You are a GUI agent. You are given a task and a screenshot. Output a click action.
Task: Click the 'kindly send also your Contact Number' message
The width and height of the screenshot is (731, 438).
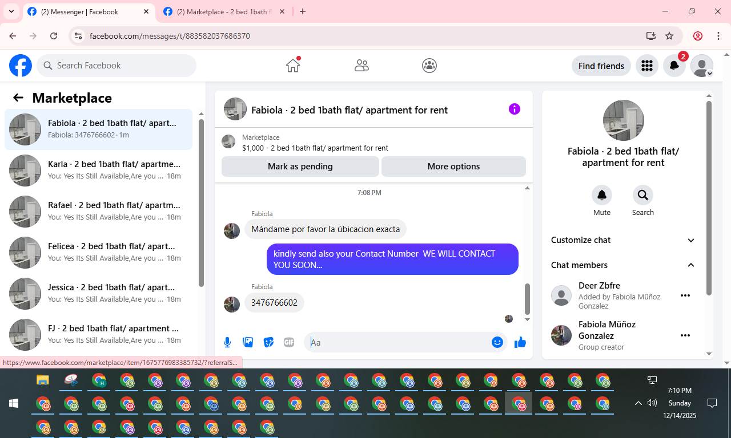(392, 259)
